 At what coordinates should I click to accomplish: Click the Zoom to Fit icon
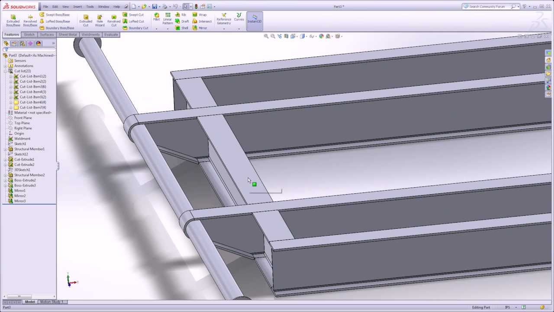click(x=266, y=36)
